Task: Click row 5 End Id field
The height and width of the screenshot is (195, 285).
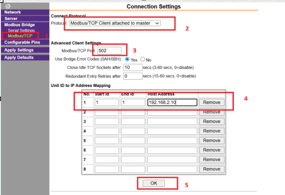Action: pyautogui.click(x=133, y=141)
